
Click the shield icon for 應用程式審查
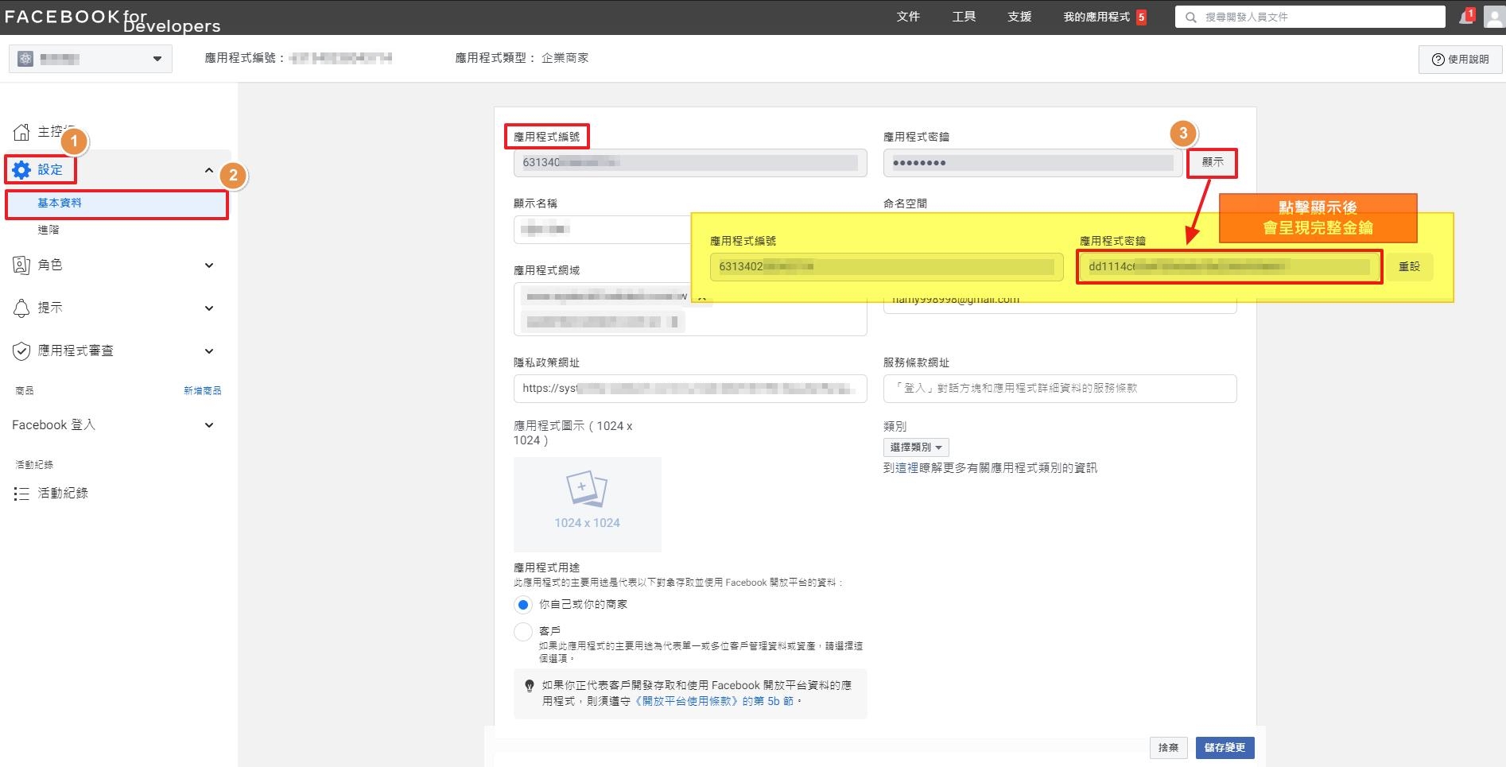point(21,351)
